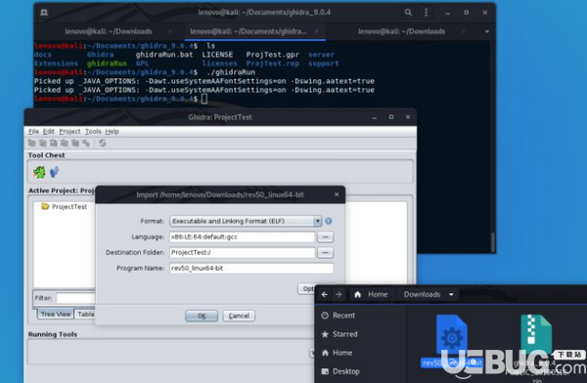Open the Project menu in Ghidra

point(69,131)
